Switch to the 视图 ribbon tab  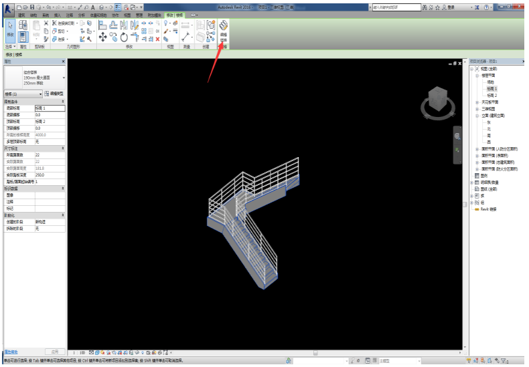tap(127, 14)
